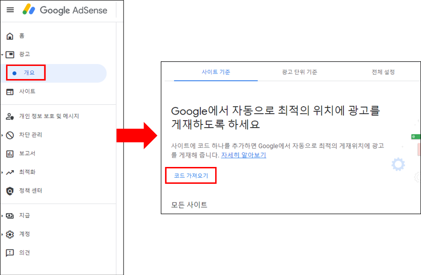This screenshot has width=421, height=275.
Task: Click the reports chart icon beside 보고서
Action: point(10,154)
